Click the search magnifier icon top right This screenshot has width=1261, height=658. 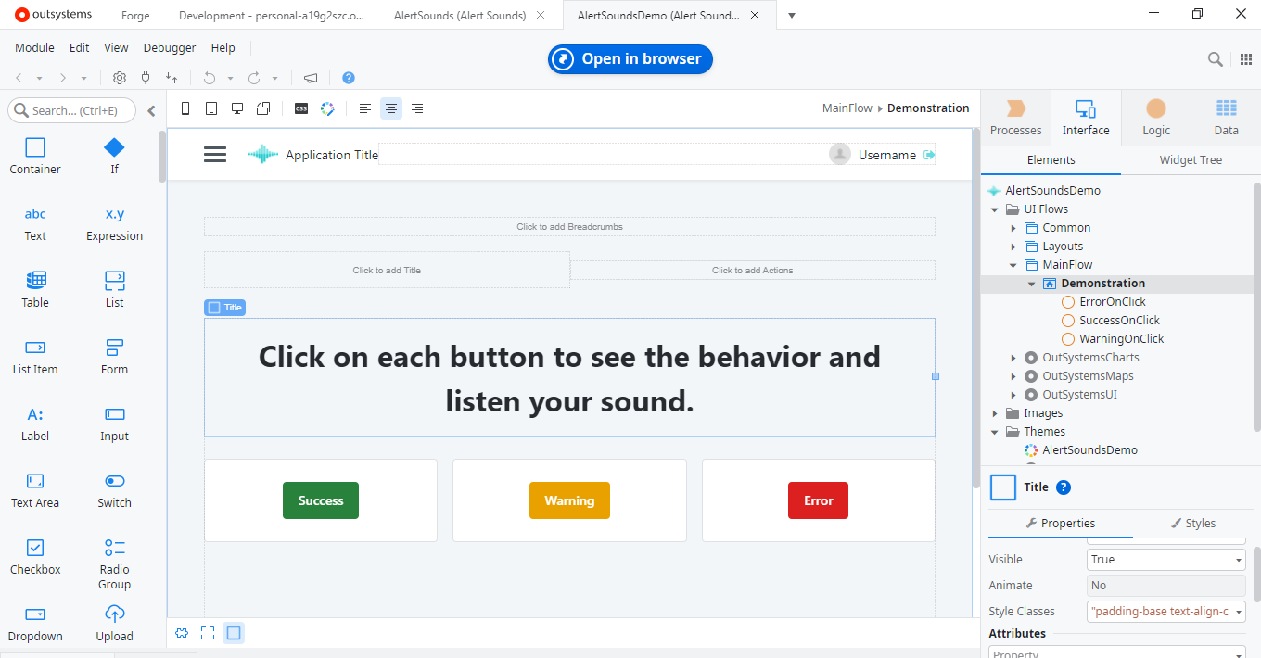(x=1216, y=59)
